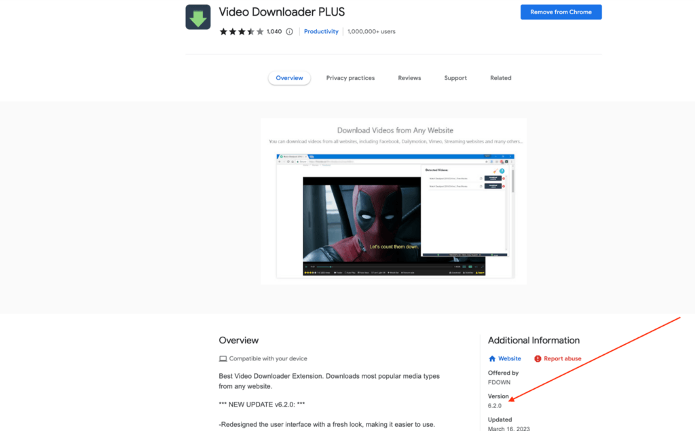The width and height of the screenshot is (695, 431).
Task: Click the red Report abuse alert icon
Action: 538,358
